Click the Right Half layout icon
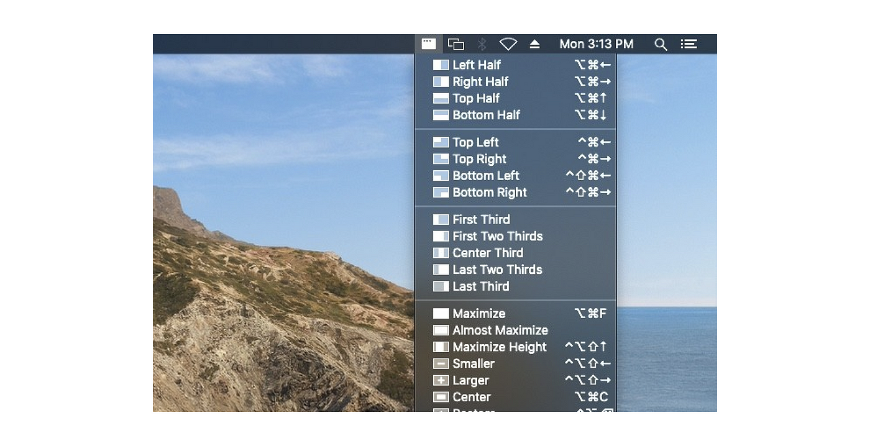This screenshot has height=446, width=870. click(441, 81)
